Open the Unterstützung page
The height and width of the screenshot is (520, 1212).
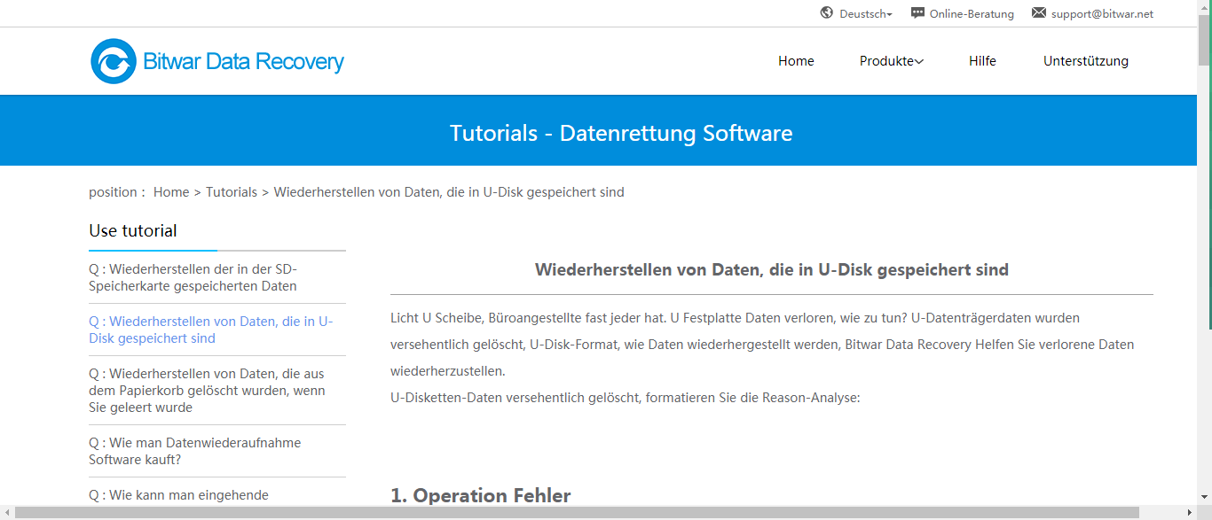[x=1085, y=61]
